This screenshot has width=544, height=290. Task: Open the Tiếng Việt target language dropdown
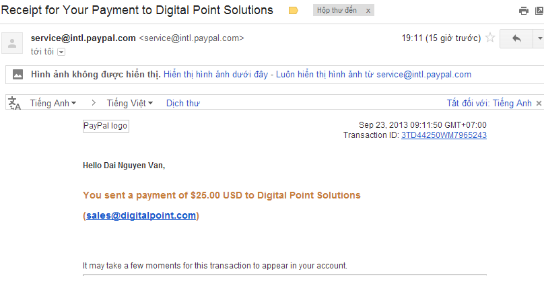130,103
